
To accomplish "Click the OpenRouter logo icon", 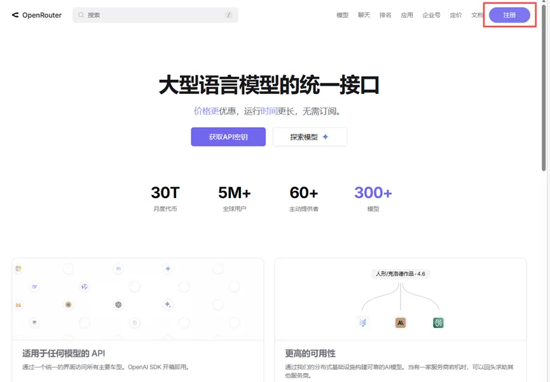I will pos(15,15).
